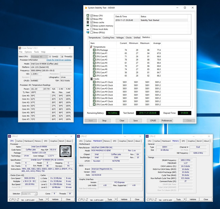Click the Core Temp app icon in title bar
Image resolution: width=220 pixels, height=209 pixels.
[20, 48]
